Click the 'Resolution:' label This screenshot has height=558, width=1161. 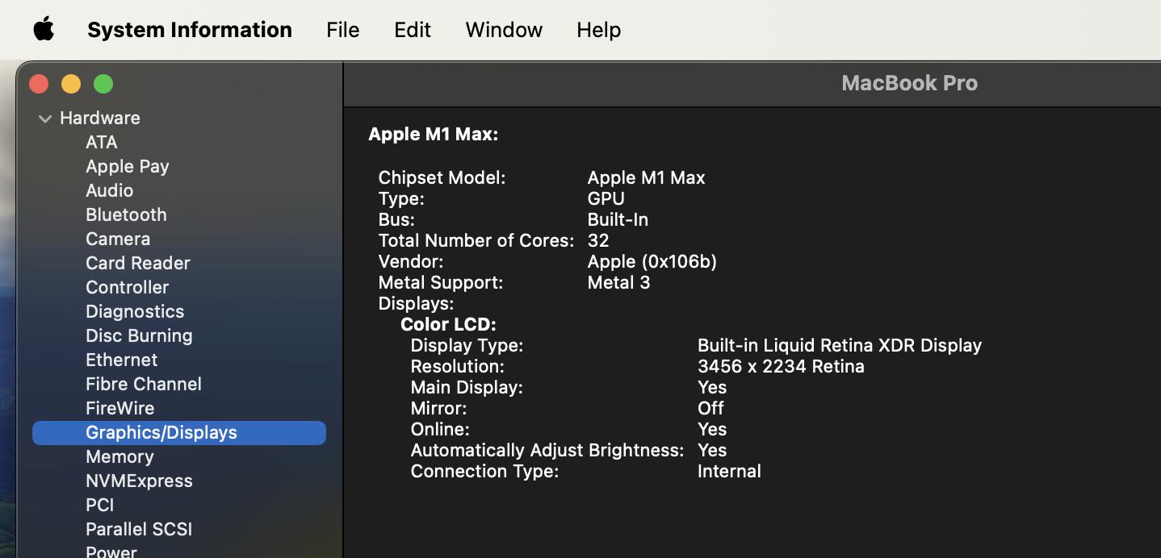coord(458,366)
